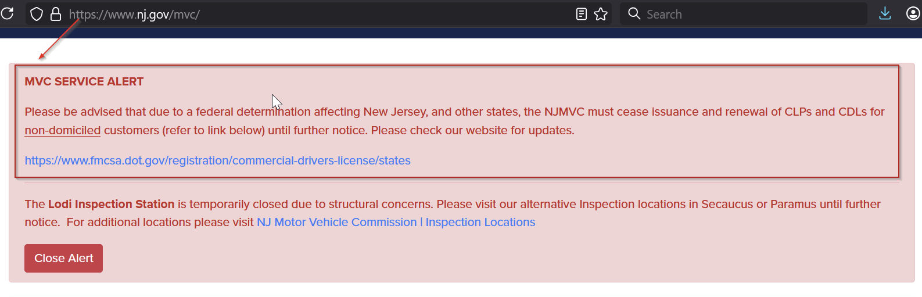Click the site security padlock icon
The image size is (922, 297).
[x=56, y=14]
